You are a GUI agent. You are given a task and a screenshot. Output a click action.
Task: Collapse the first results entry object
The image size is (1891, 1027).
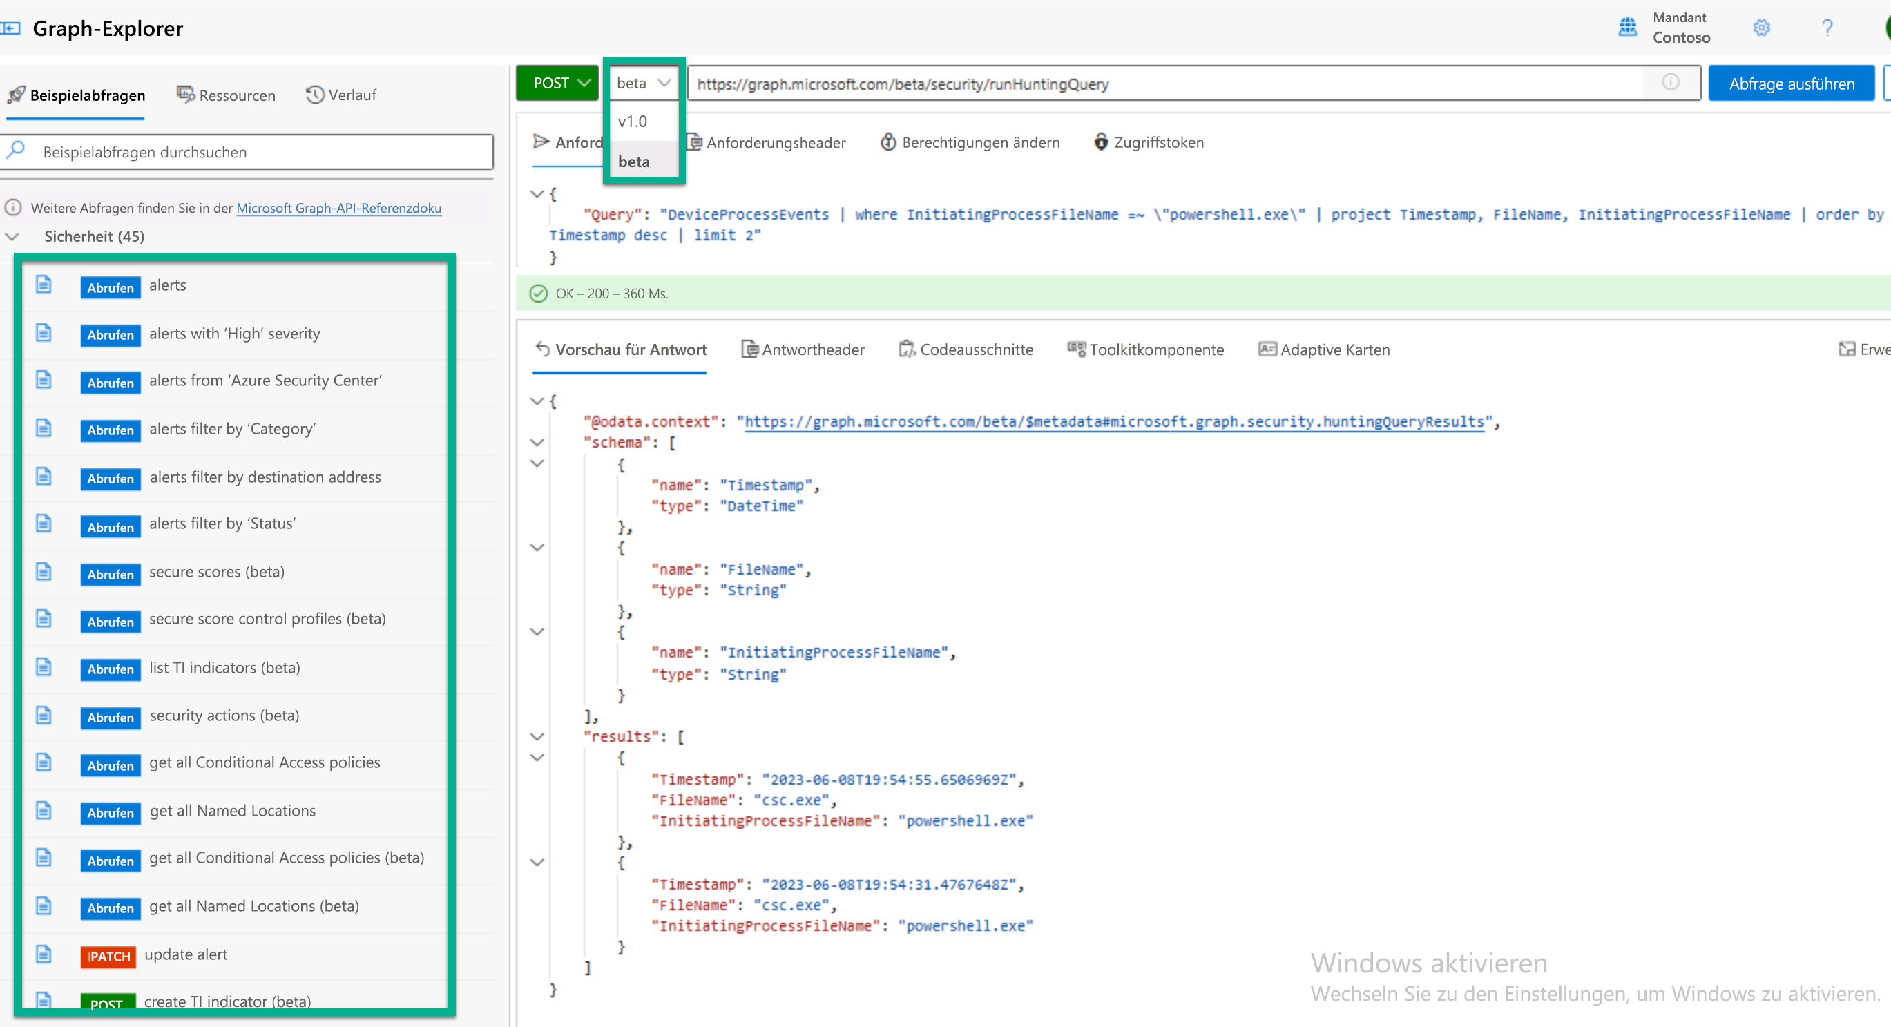tap(537, 758)
